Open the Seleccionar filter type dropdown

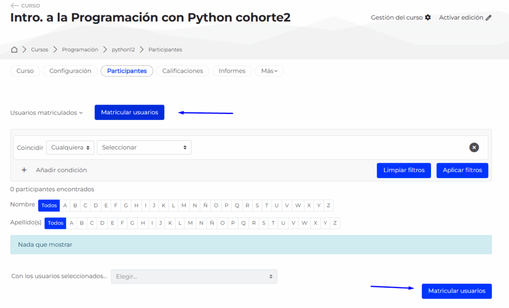tap(144, 147)
